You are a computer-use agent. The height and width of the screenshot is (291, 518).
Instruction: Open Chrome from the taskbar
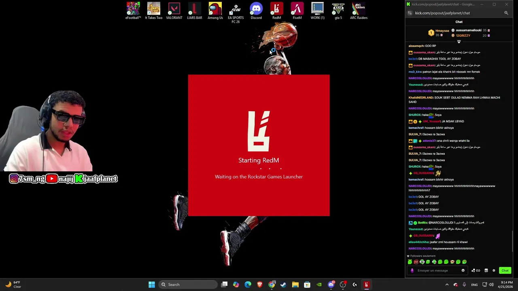pos(272,285)
